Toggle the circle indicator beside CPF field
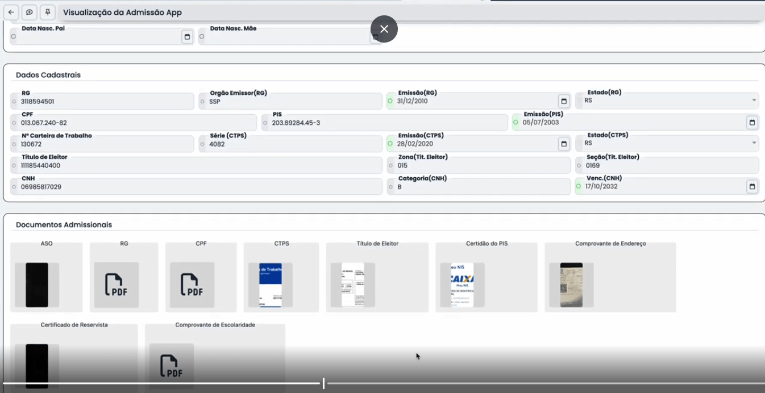 (x=14, y=123)
